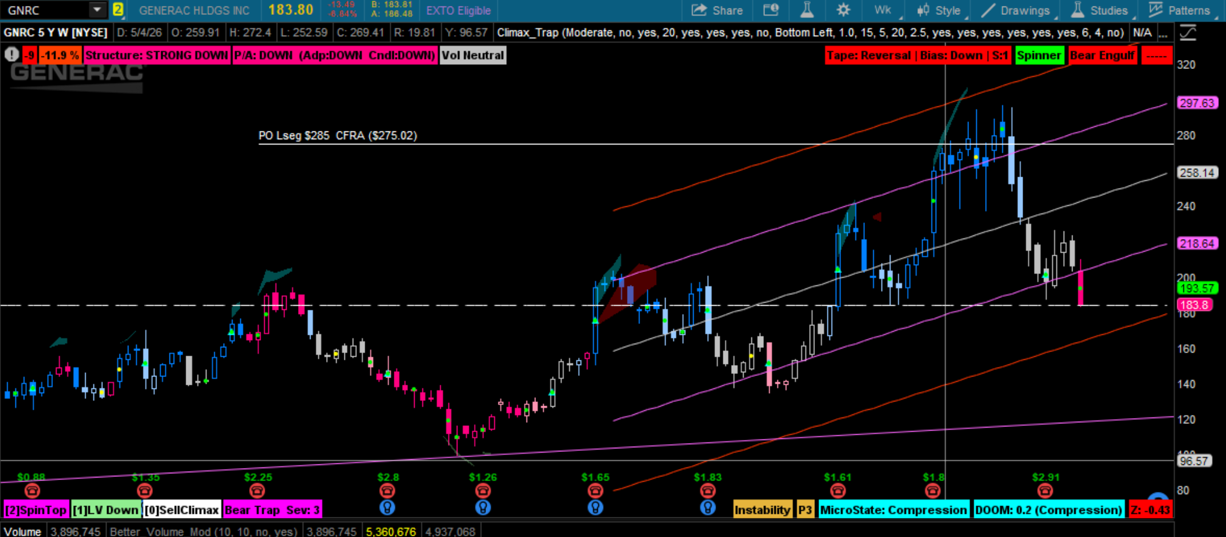The height and width of the screenshot is (537, 1226).
Task: Click the blue lightbulb icon below the $1.26 earnings
Action: [482, 507]
